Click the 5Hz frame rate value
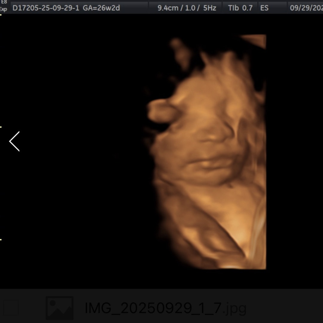This screenshot has height=323, width=323. [210, 8]
